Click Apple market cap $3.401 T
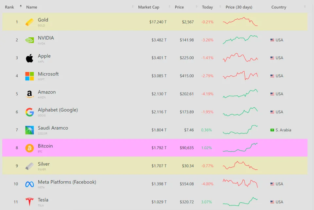The width and height of the screenshot is (314, 210). coord(159,58)
